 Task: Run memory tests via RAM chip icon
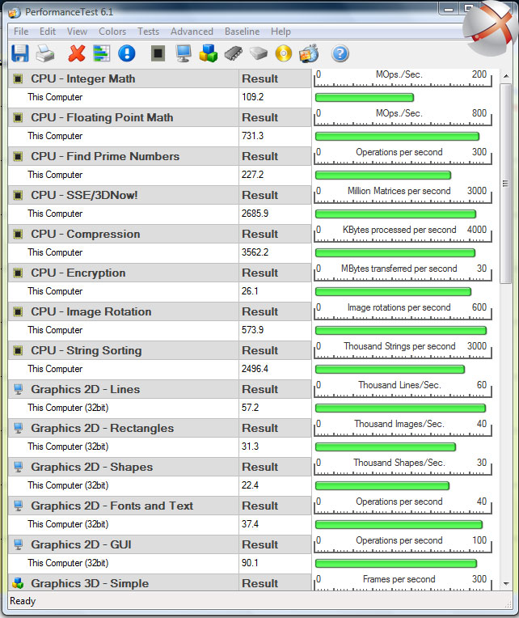[234, 53]
